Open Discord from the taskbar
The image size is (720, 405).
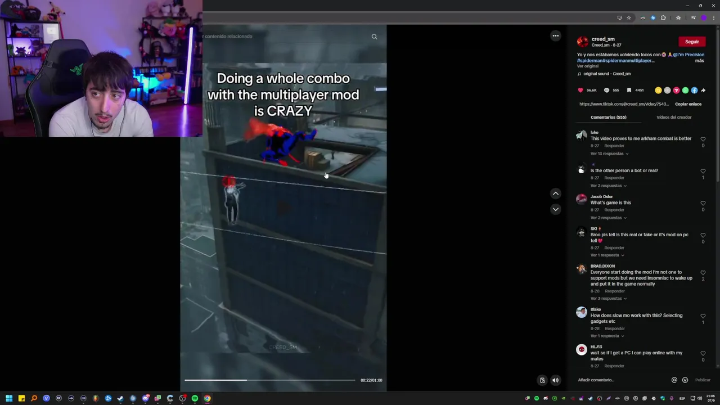[145, 398]
